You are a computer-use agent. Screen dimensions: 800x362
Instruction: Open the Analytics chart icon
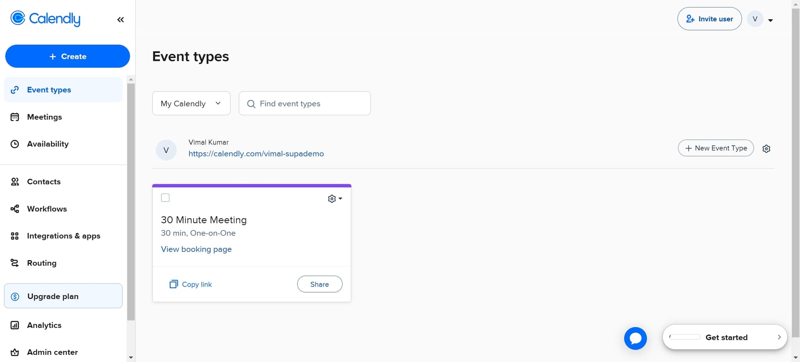pyautogui.click(x=14, y=325)
